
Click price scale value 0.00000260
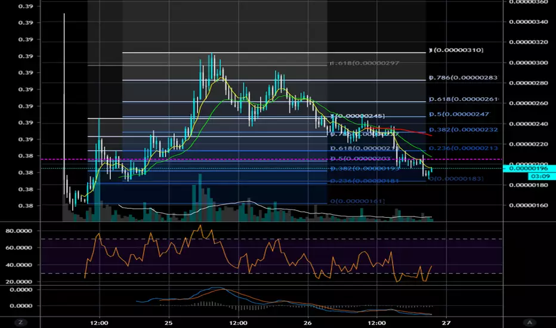529,104
